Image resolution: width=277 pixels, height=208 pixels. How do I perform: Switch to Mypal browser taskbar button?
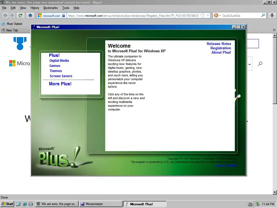pos(57,204)
